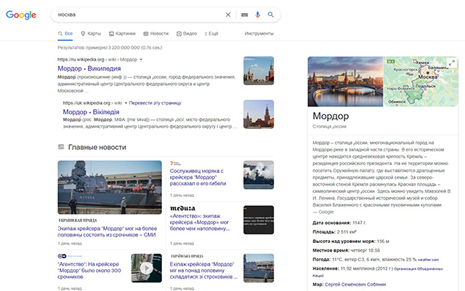Screen dimensions: 465x291
Task: Open the dark Meduza article thumbnail
Action: [x=259, y=220]
